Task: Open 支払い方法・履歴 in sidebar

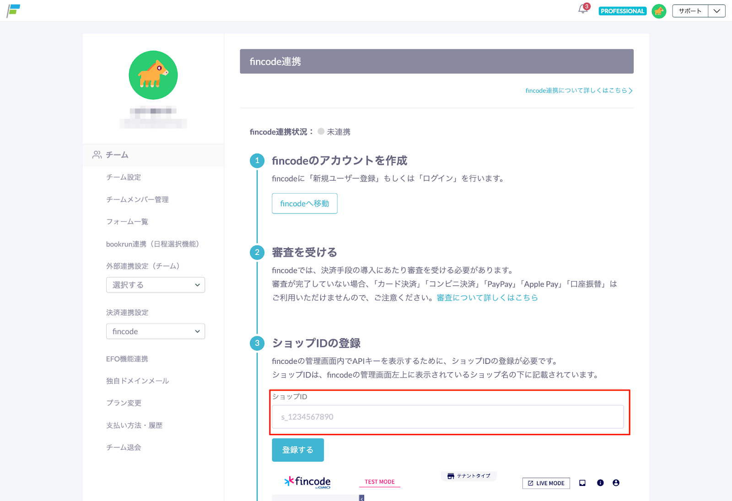Action: (134, 425)
